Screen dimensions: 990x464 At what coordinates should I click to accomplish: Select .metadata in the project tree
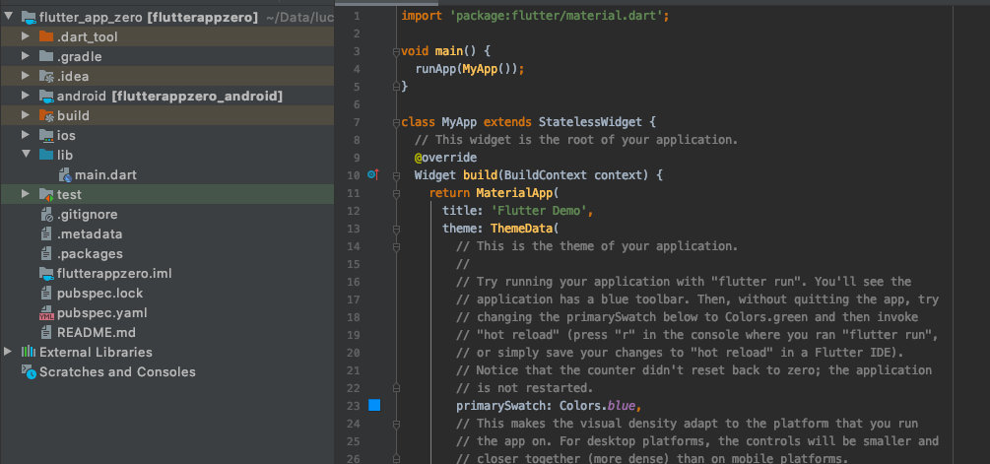pyautogui.click(x=90, y=234)
